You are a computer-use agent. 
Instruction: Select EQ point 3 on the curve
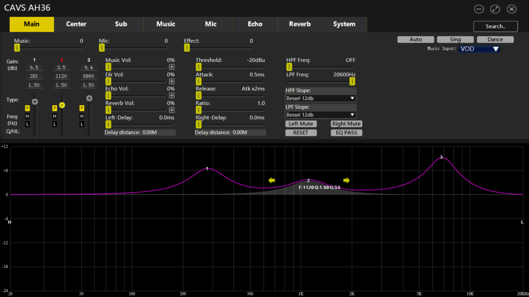[x=441, y=157]
